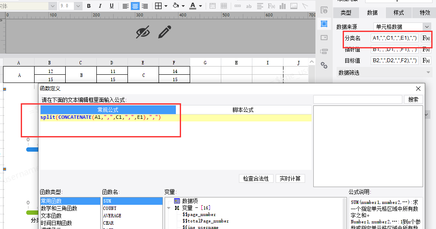This screenshot has height=229, width=436.
Task: Select $$totalPage_number variable
Action: 206,221
